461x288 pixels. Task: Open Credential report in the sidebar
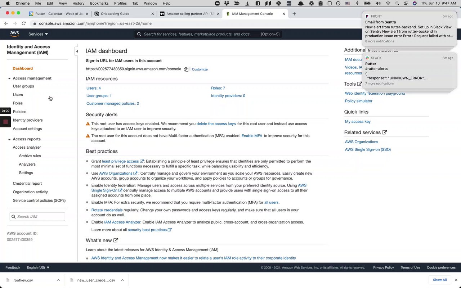coord(27,184)
